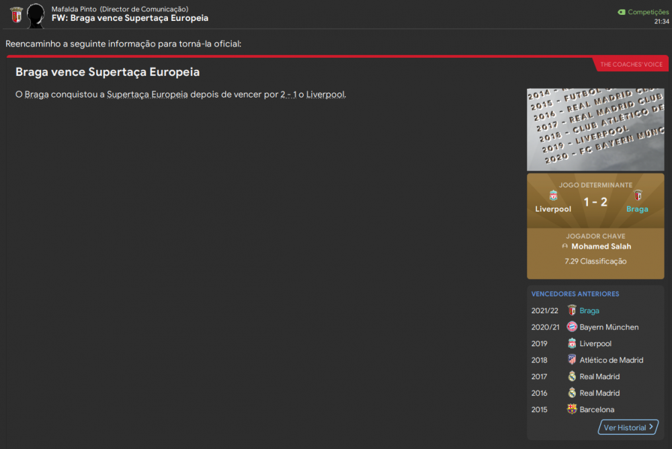Click Mafalda Pinto's silhouette avatar
672x449 pixels.
(36, 16)
